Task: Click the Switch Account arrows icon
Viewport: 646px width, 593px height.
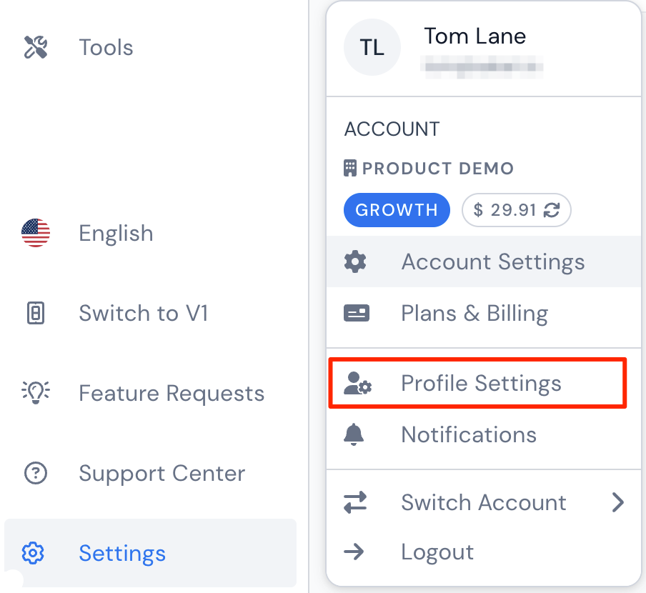Action: tap(355, 502)
